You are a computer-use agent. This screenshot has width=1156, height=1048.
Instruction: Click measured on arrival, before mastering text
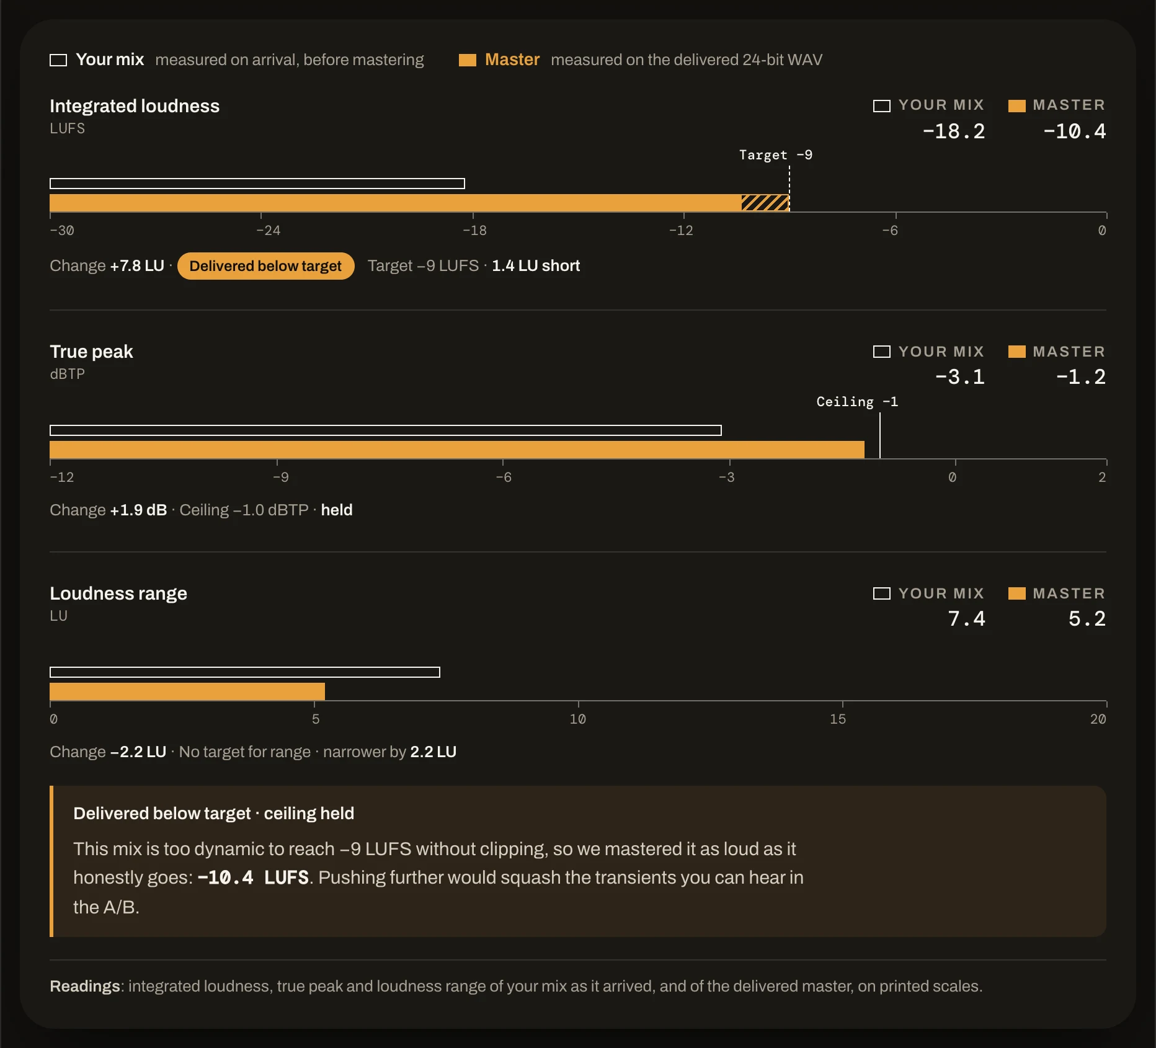pyautogui.click(x=290, y=60)
